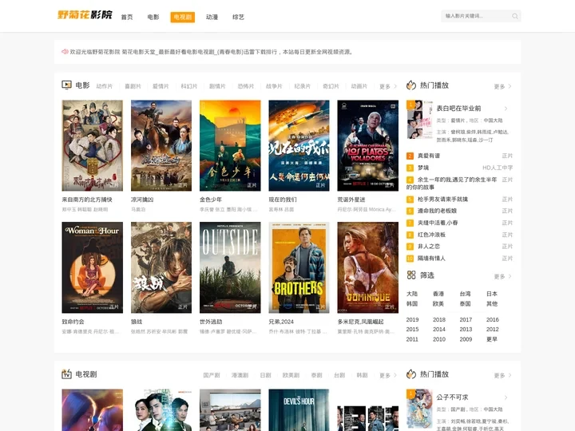
Task: Expand 更多 in the 筛选 panel
Action: (502, 276)
